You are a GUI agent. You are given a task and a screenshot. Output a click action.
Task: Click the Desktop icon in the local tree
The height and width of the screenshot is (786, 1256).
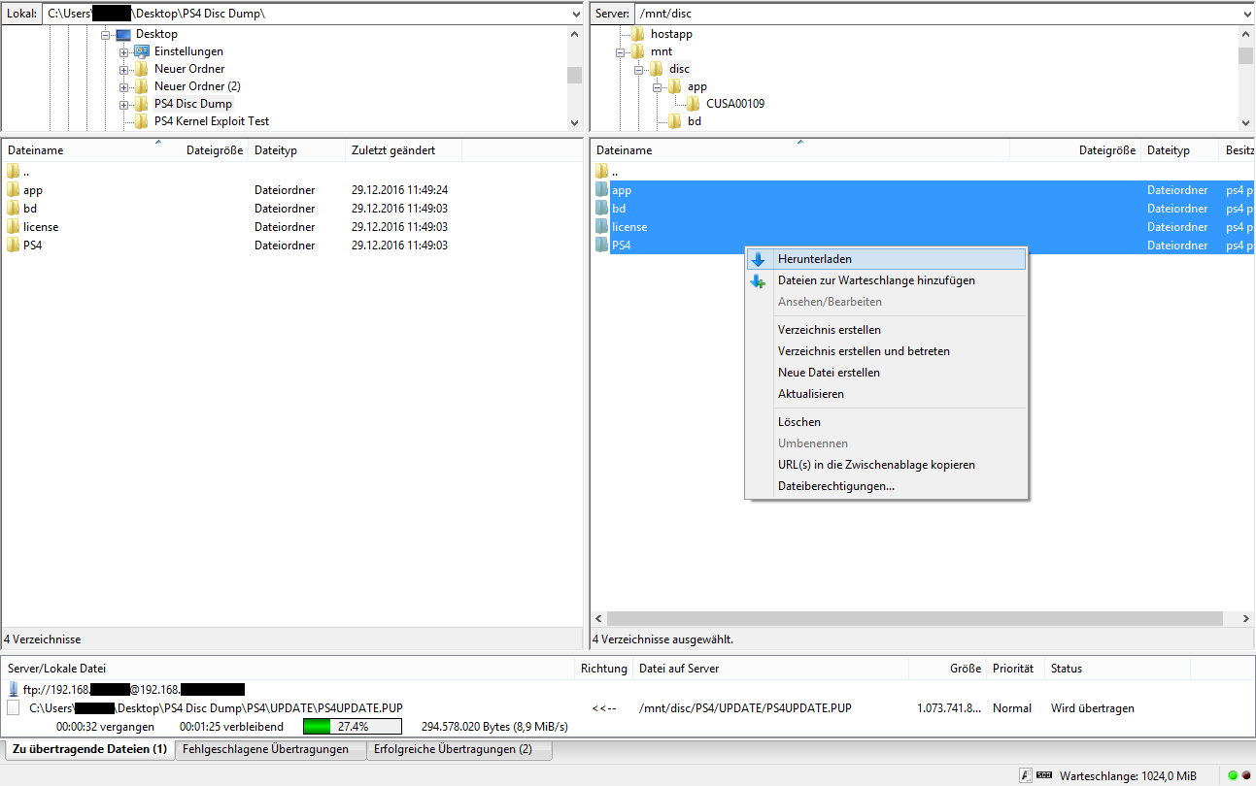pos(123,34)
